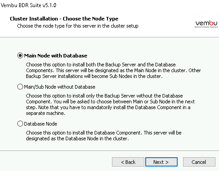This screenshot has height=171, width=219.
Task: Click the Next > button
Action: tap(161, 162)
